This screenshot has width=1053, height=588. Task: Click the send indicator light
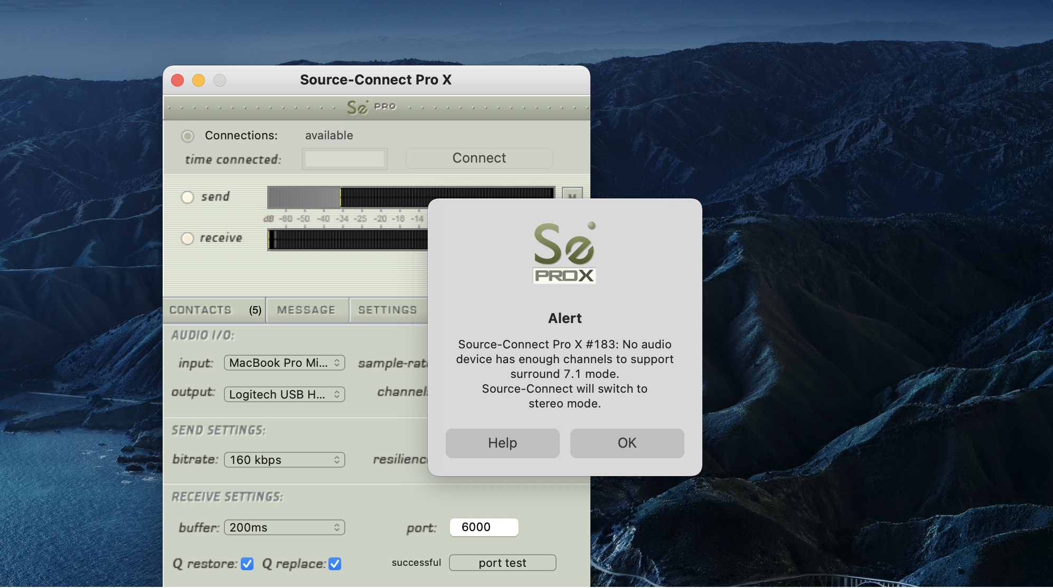click(187, 197)
